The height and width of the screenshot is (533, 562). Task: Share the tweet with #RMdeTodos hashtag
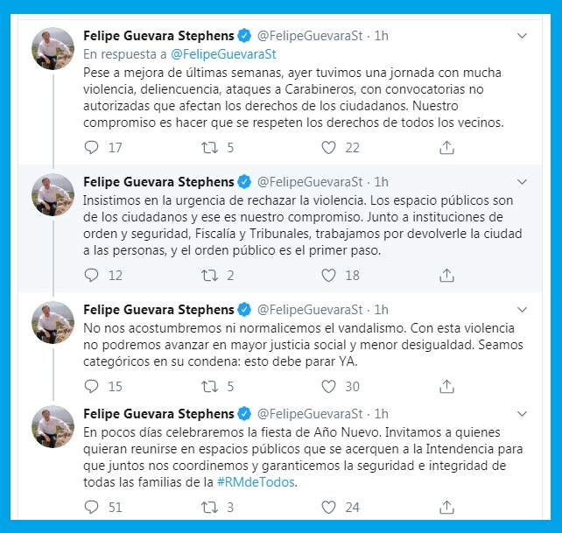(x=446, y=506)
